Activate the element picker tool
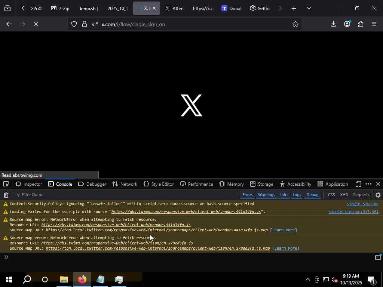383x287 pixels. click(x=6, y=184)
